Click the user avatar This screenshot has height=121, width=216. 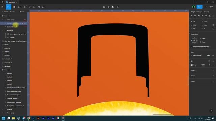[193, 7]
